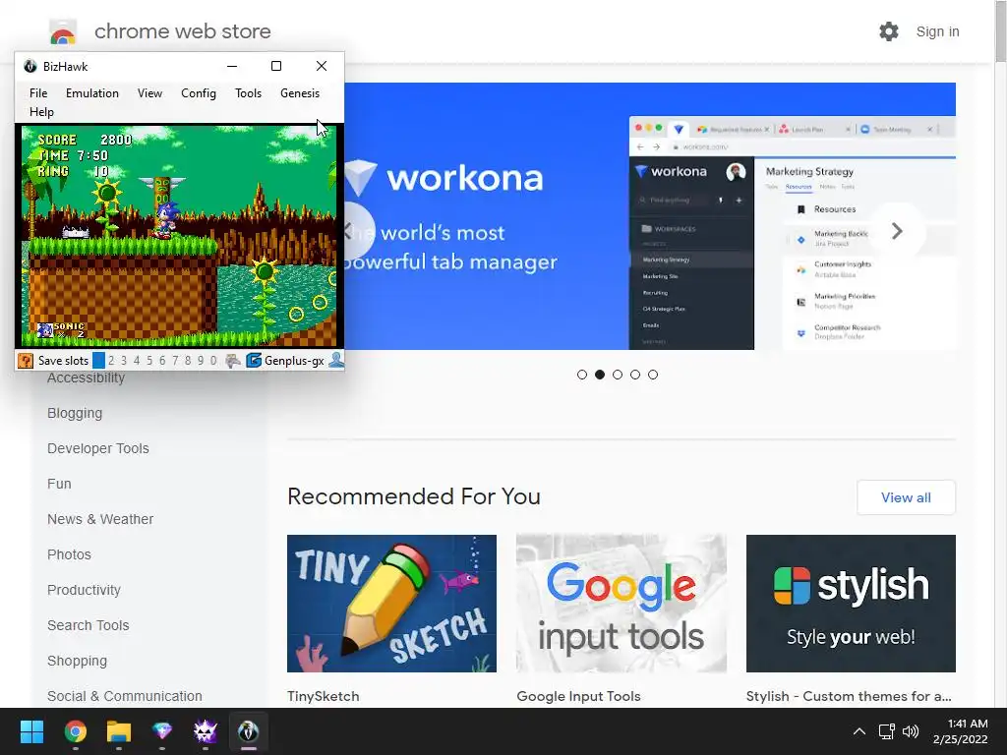This screenshot has width=1007, height=755.
Task: Advance carousel with the next arrow
Action: (897, 231)
